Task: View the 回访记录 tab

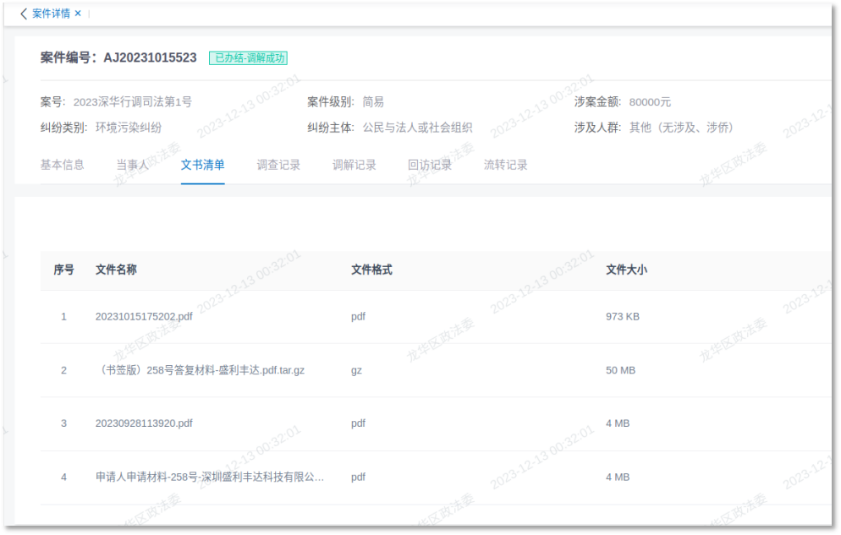Action: click(430, 165)
